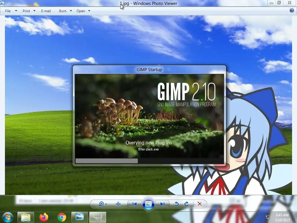The width and height of the screenshot is (297, 223).
Task: Rotate the photo clockwise
Action: pos(186,204)
